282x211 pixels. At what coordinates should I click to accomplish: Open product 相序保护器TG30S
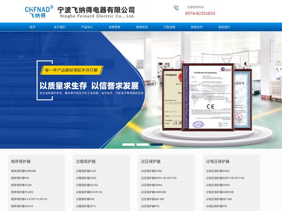(22, 192)
